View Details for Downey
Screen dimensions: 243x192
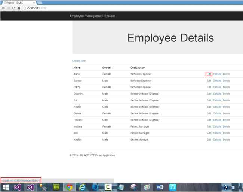217,94
